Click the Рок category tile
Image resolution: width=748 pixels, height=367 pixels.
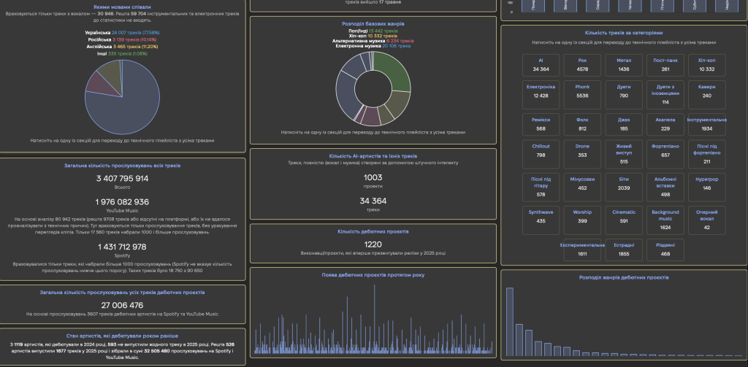(582, 65)
